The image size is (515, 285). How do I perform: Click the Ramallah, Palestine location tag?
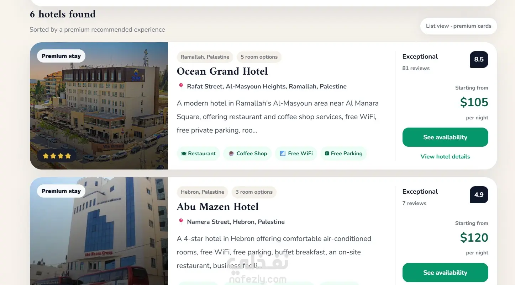205,57
